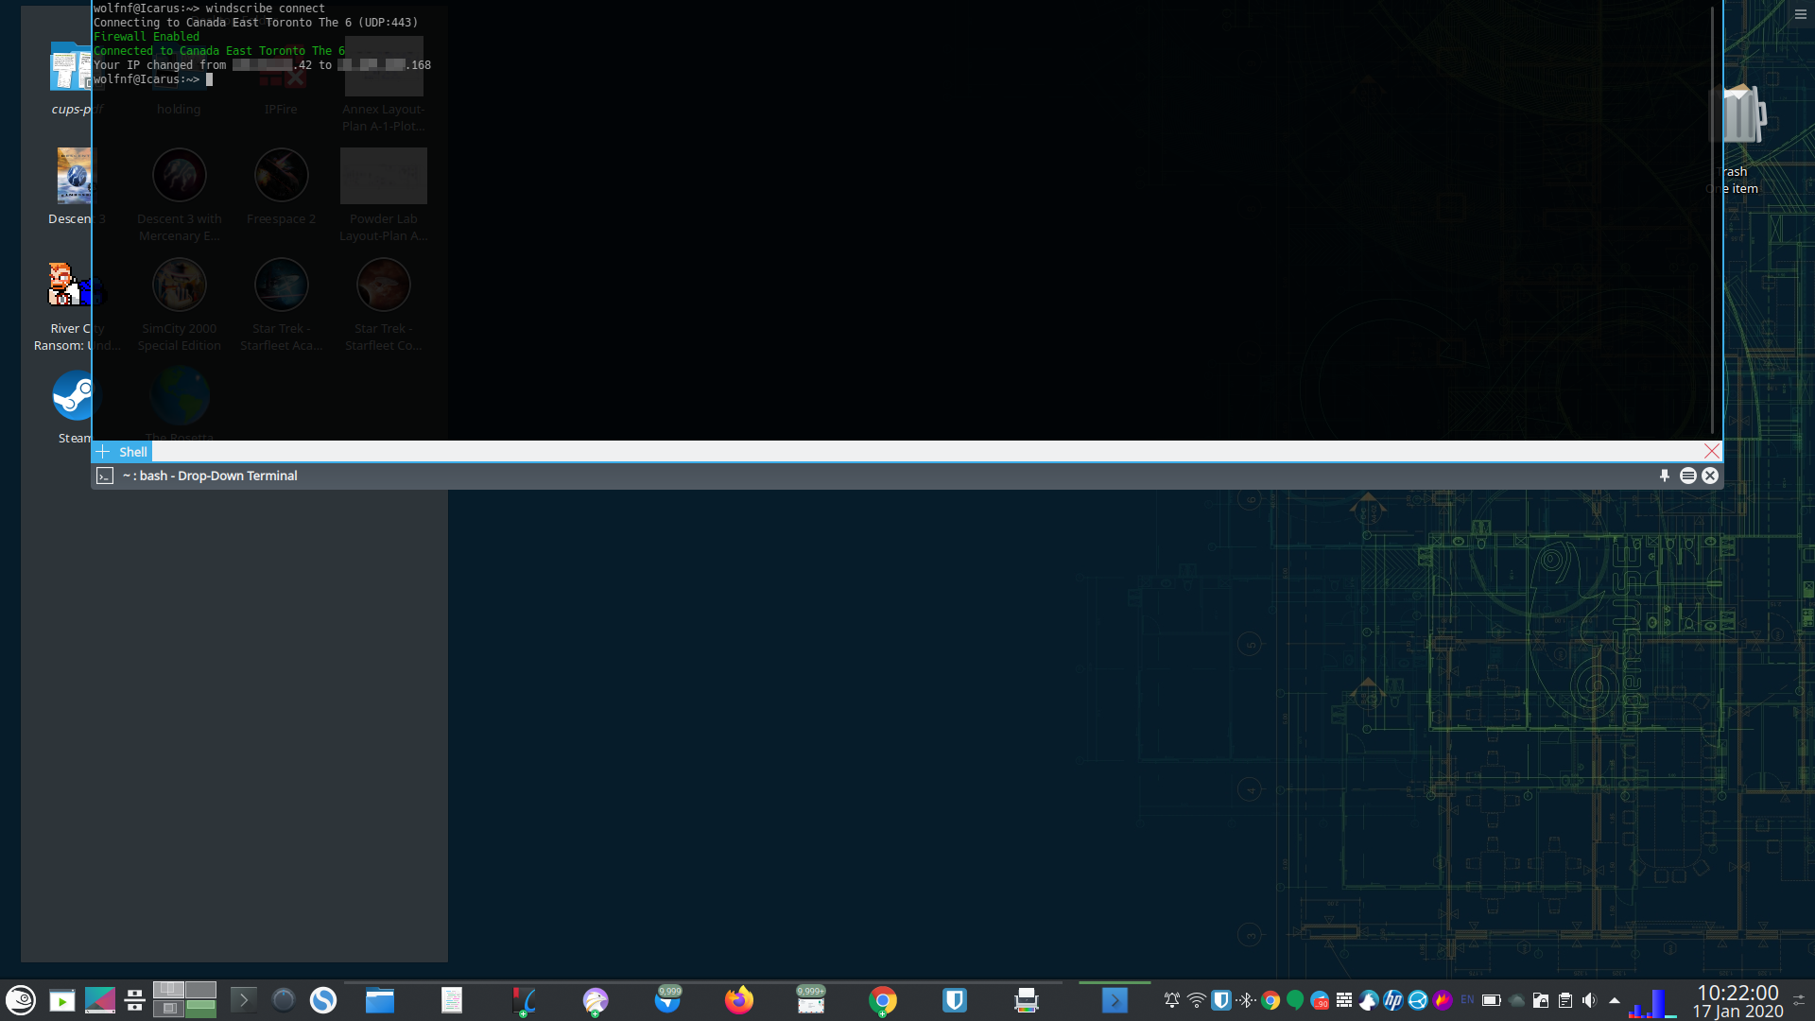Open the Wi-Fi networks tray applet

(1197, 1000)
